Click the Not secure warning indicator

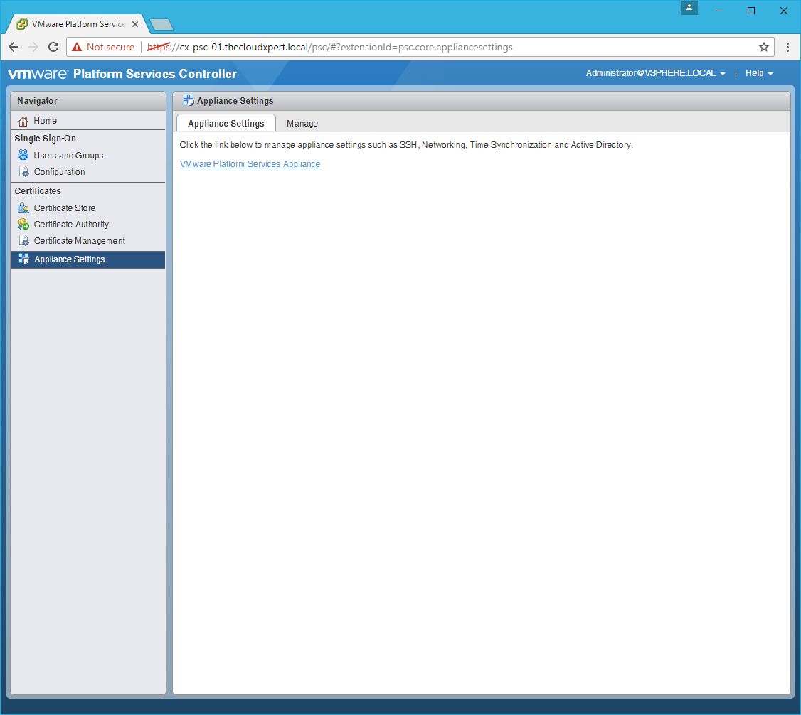(x=103, y=48)
